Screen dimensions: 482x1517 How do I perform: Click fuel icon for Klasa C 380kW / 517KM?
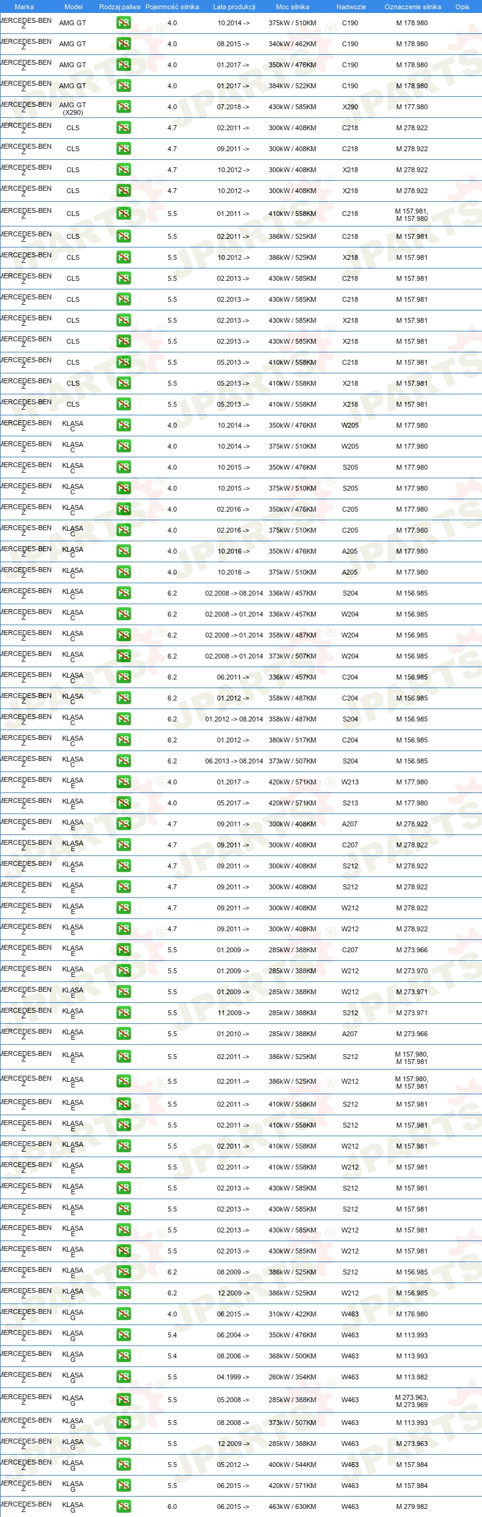(x=123, y=740)
